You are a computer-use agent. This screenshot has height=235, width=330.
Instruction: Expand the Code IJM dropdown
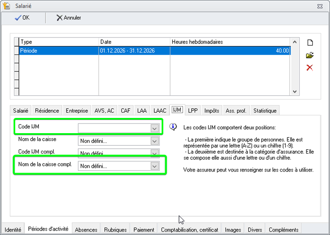click(154, 128)
